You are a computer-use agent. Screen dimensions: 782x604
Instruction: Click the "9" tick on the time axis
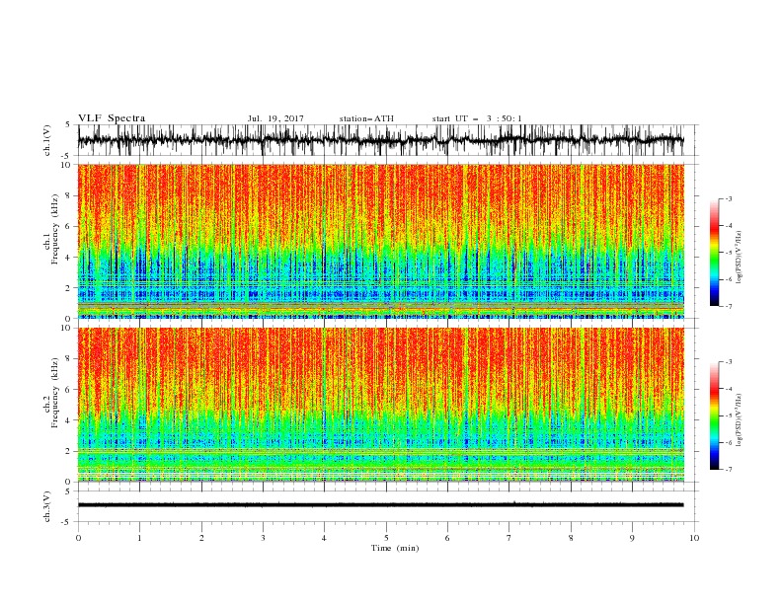pyautogui.click(x=632, y=538)
